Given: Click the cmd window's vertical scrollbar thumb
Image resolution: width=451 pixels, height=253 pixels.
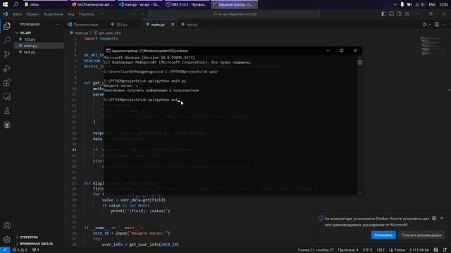Looking at the screenshot, I should [x=360, y=63].
